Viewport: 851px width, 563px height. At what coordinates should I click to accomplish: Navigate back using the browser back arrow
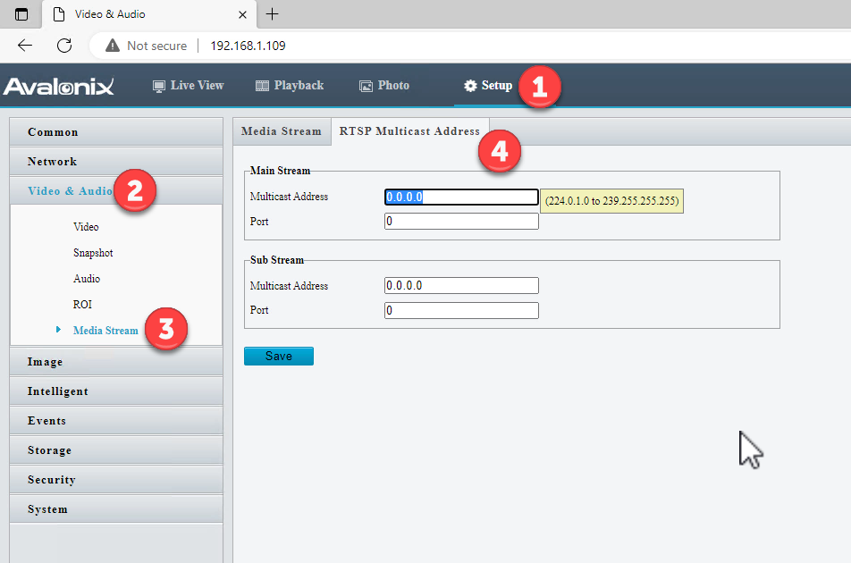[x=24, y=45]
